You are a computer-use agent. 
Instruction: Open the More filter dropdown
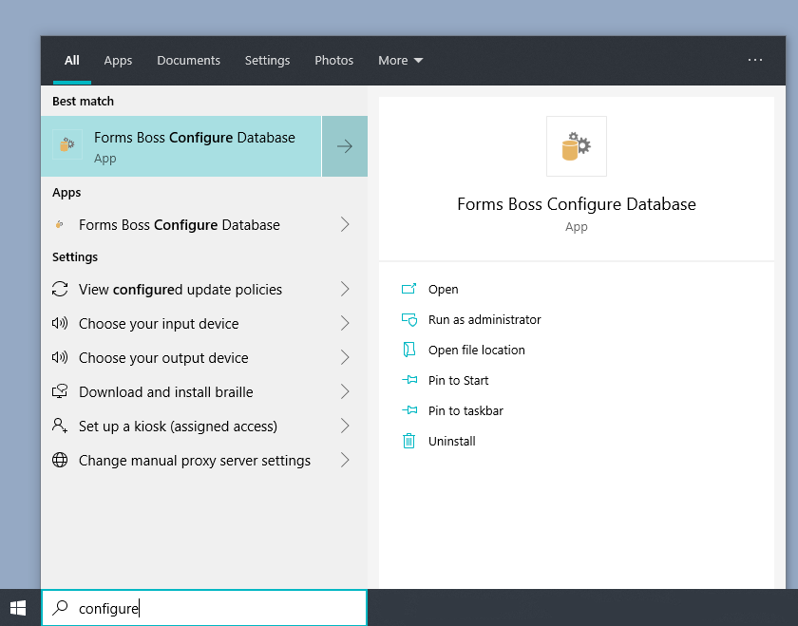400,61
